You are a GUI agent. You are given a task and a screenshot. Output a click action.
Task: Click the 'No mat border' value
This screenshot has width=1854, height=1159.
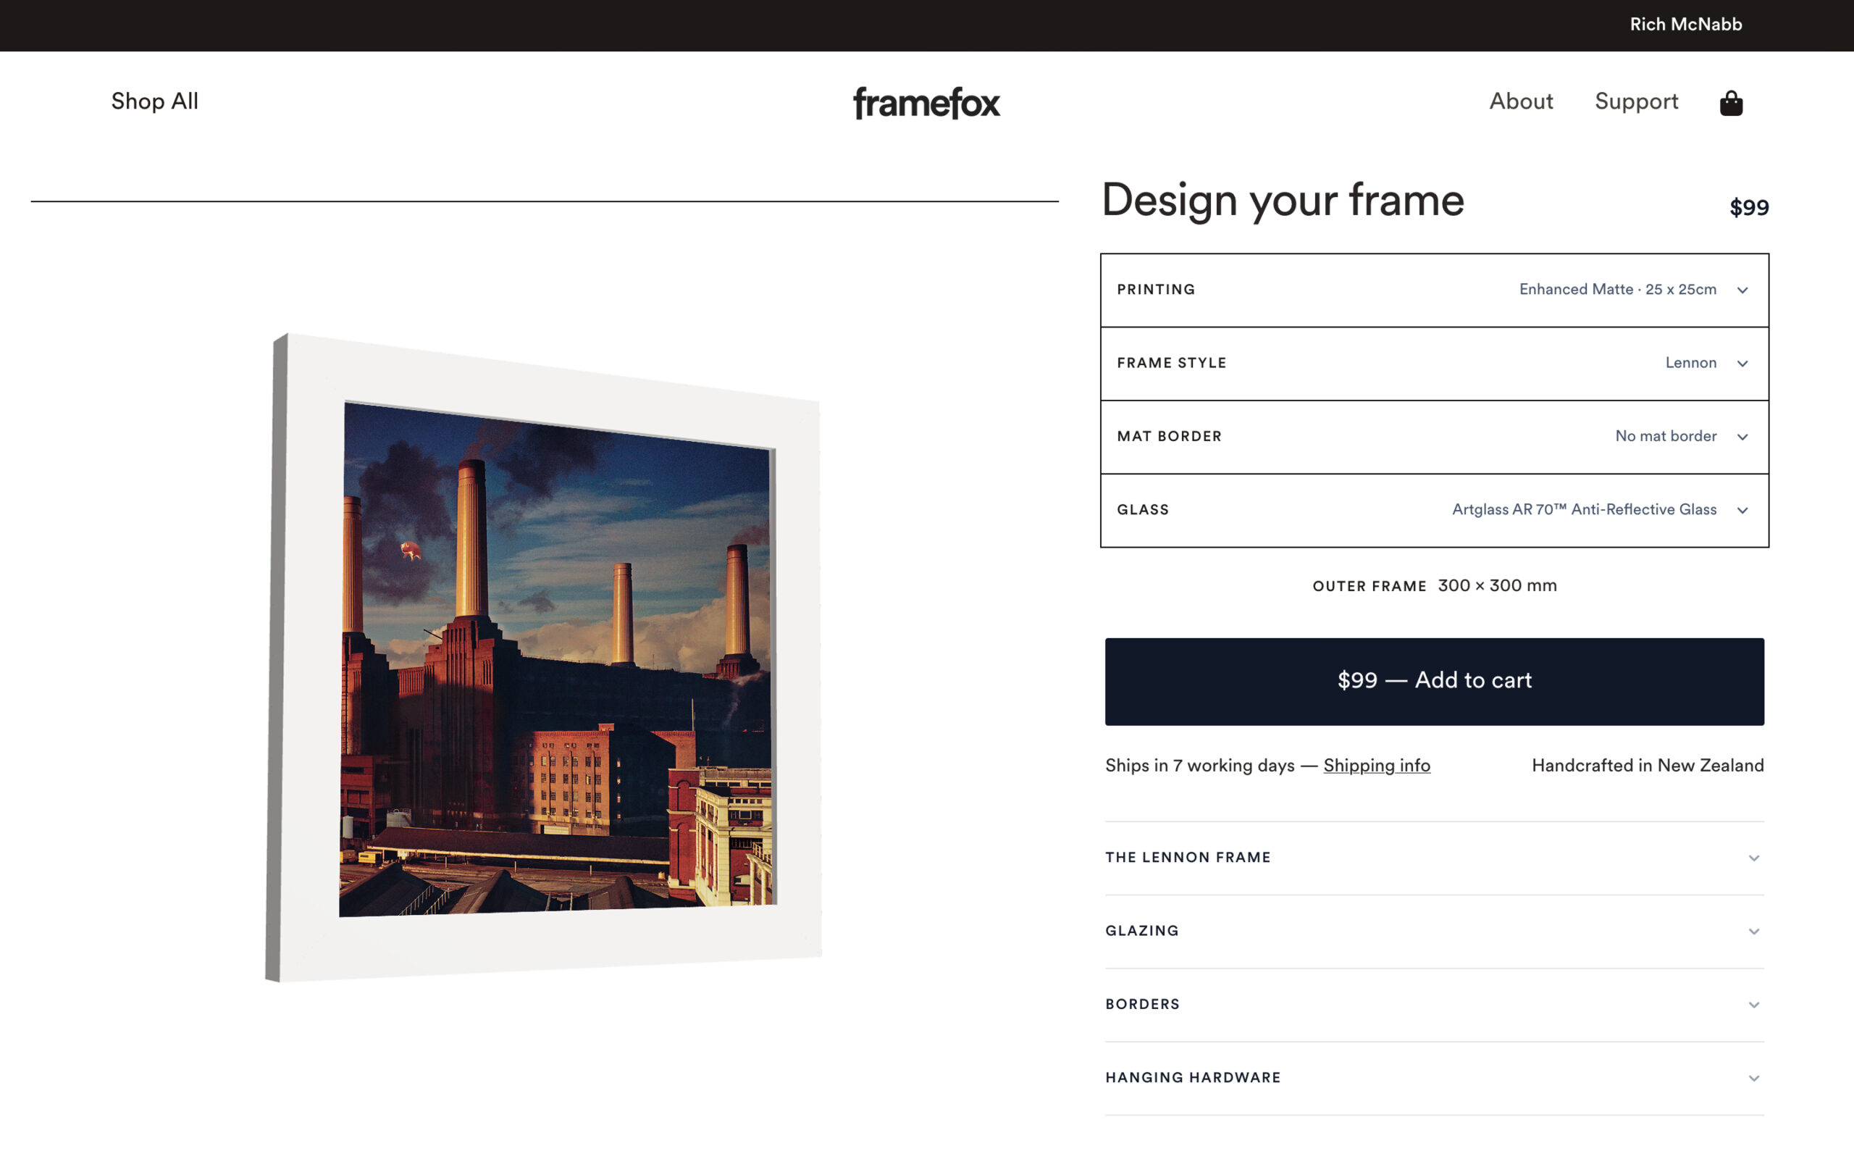1666,437
